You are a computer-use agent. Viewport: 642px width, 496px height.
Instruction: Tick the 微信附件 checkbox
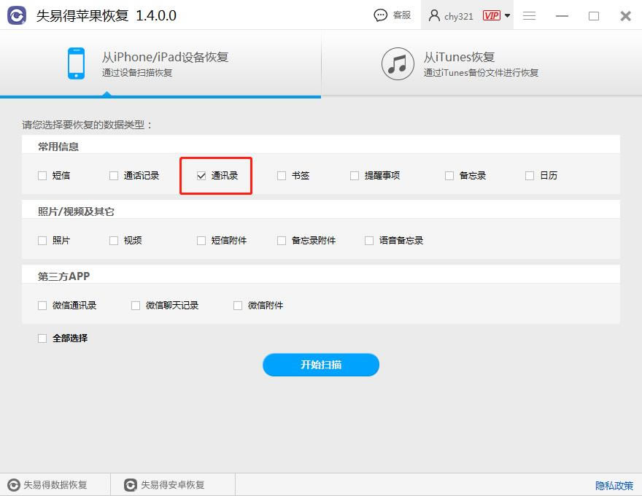tap(238, 306)
